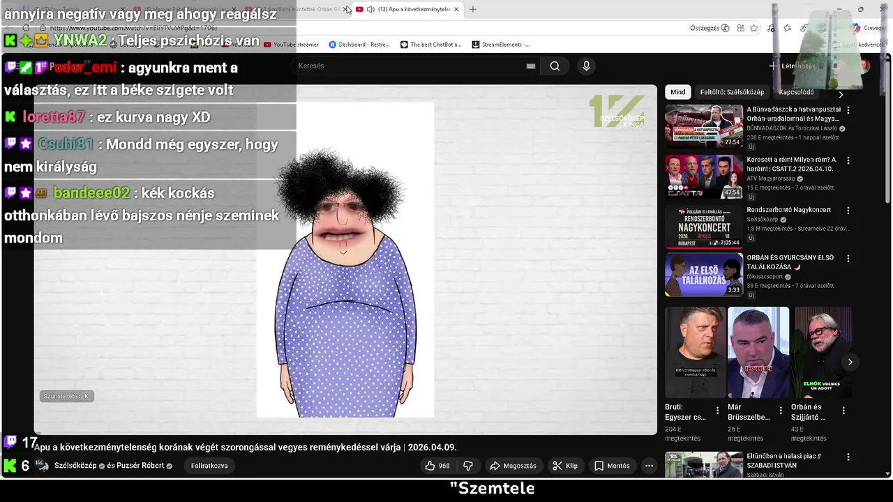Open a new browser tab with plus
This screenshot has height=502, width=893.
473,9
